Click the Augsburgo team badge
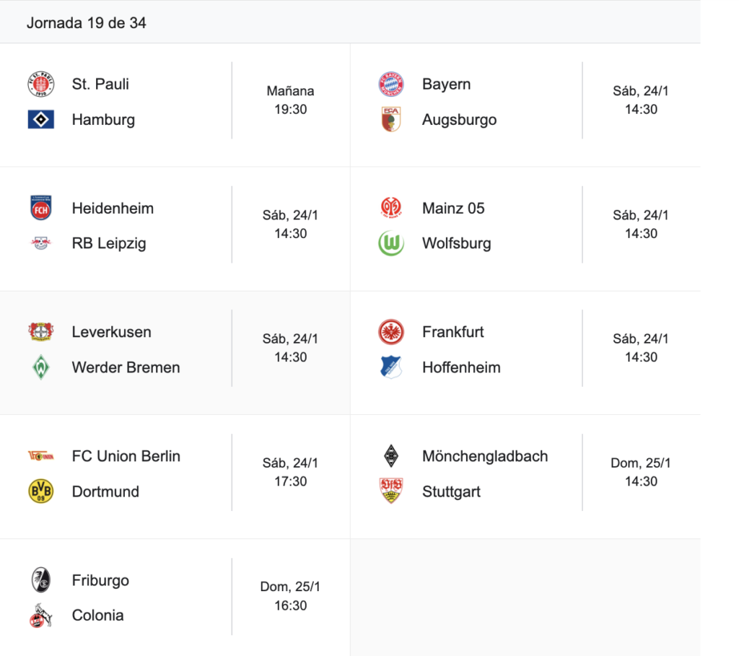The height and width of the screenshot is (656, 739). pos(391,120)
